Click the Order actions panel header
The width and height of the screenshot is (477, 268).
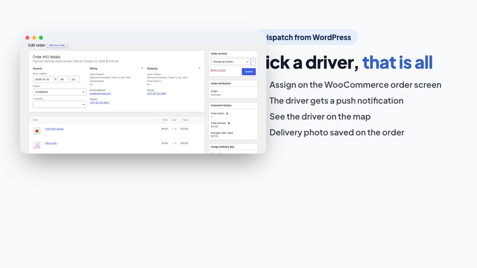click(x=233, y=54)
